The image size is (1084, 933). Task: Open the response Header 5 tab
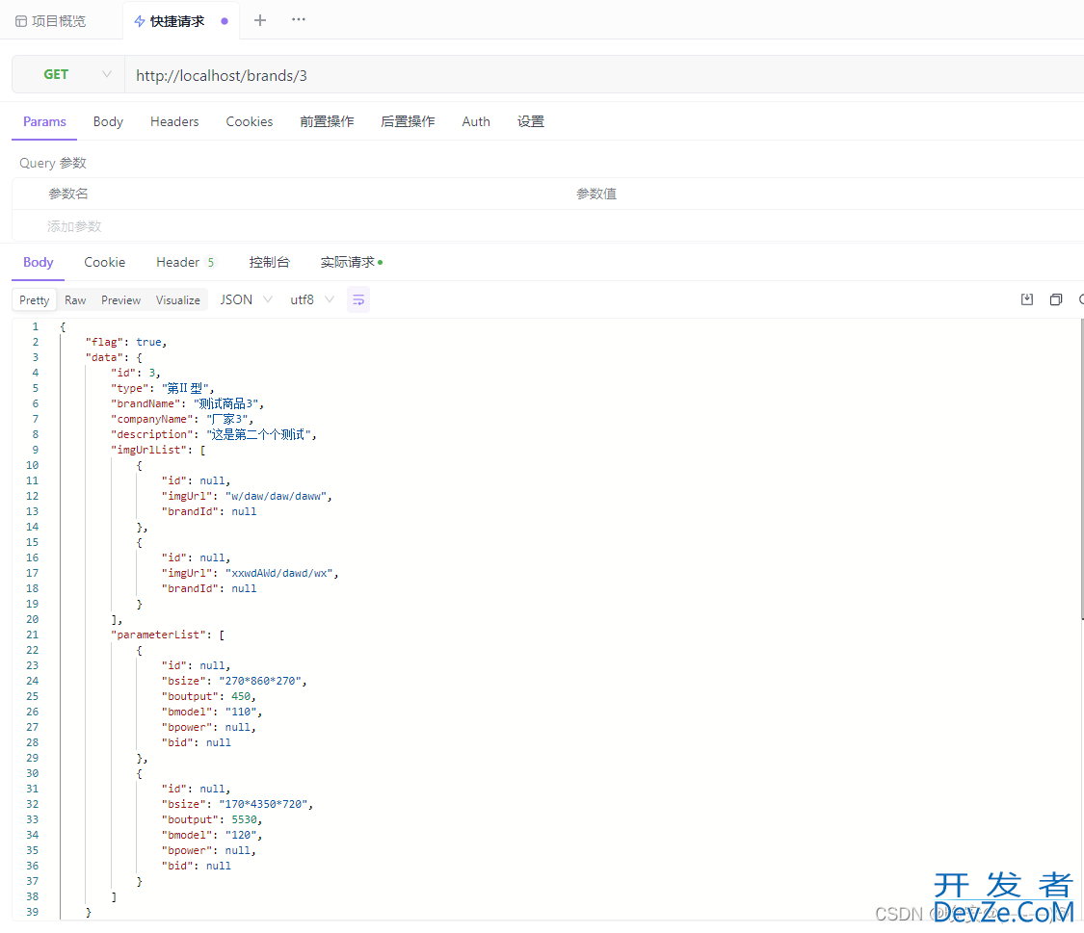[185, 263]
